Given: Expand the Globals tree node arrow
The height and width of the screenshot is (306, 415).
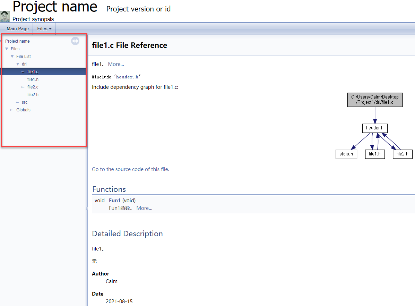Looking at the screenshot, I should tap(12, 110).
